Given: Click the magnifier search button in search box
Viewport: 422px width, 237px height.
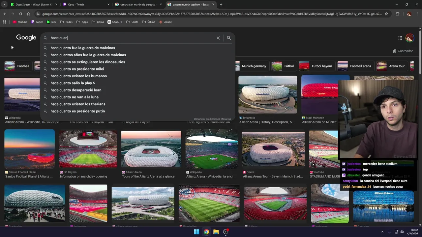Looking at the screenshot, I should (x=229, y=38).
